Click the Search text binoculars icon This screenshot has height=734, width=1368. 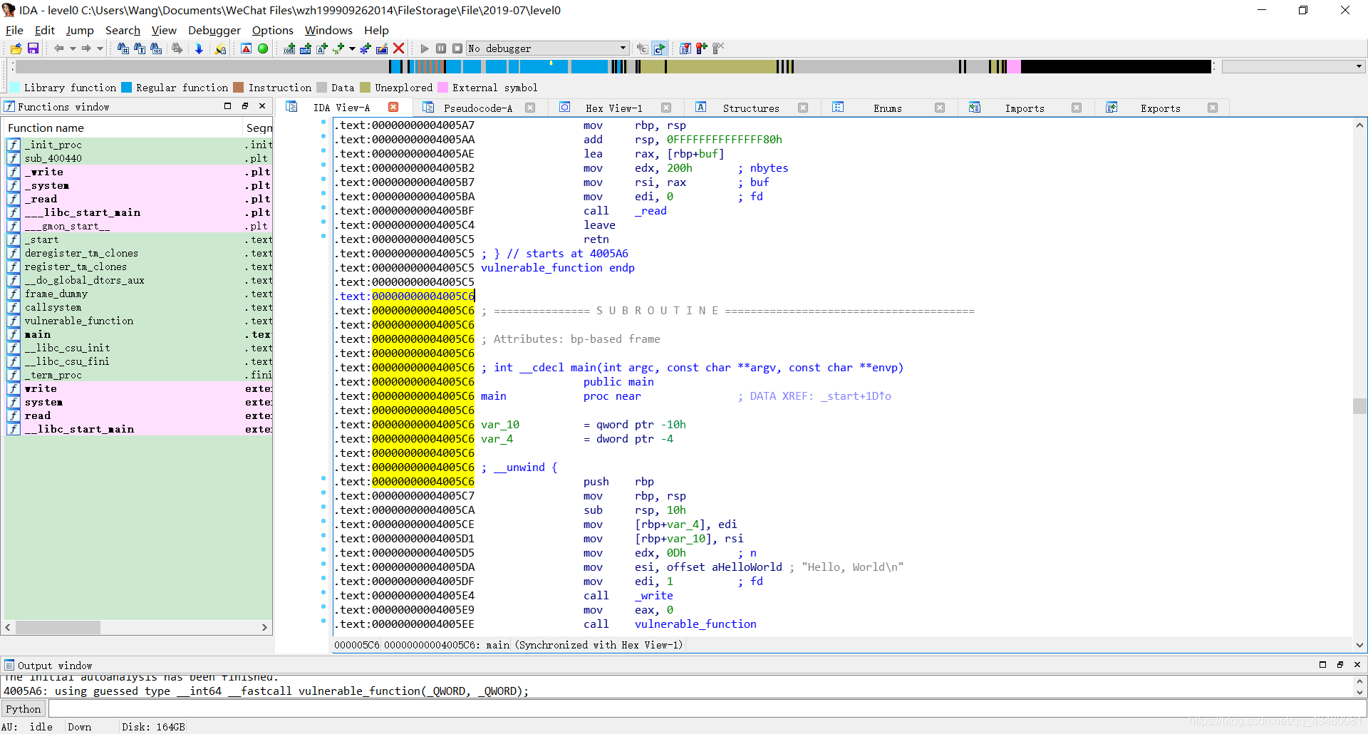[x=140, y=48]
